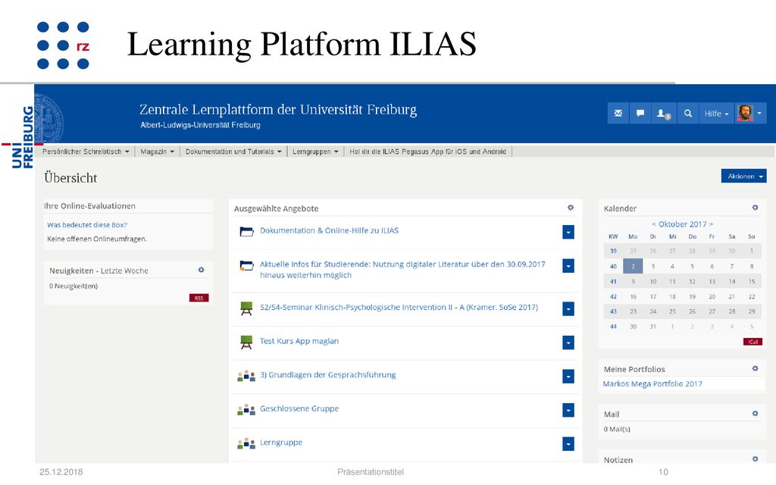Open settings gear of Ausgewählte Angebote
The image size is (776, 485).
[571, 208]
